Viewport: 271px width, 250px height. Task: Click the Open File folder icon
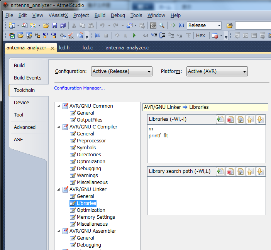pos(46,25)
